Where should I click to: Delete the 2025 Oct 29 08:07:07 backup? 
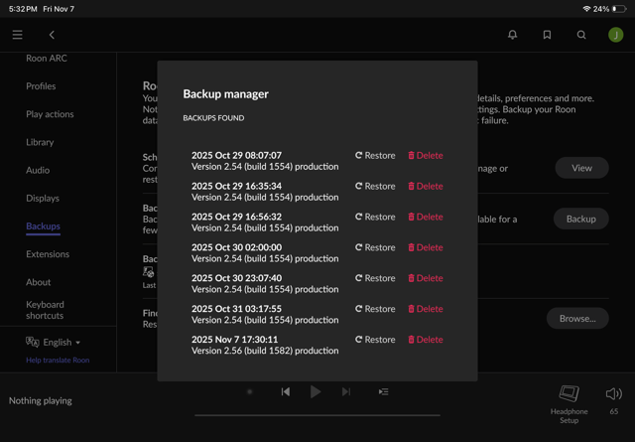426,155
